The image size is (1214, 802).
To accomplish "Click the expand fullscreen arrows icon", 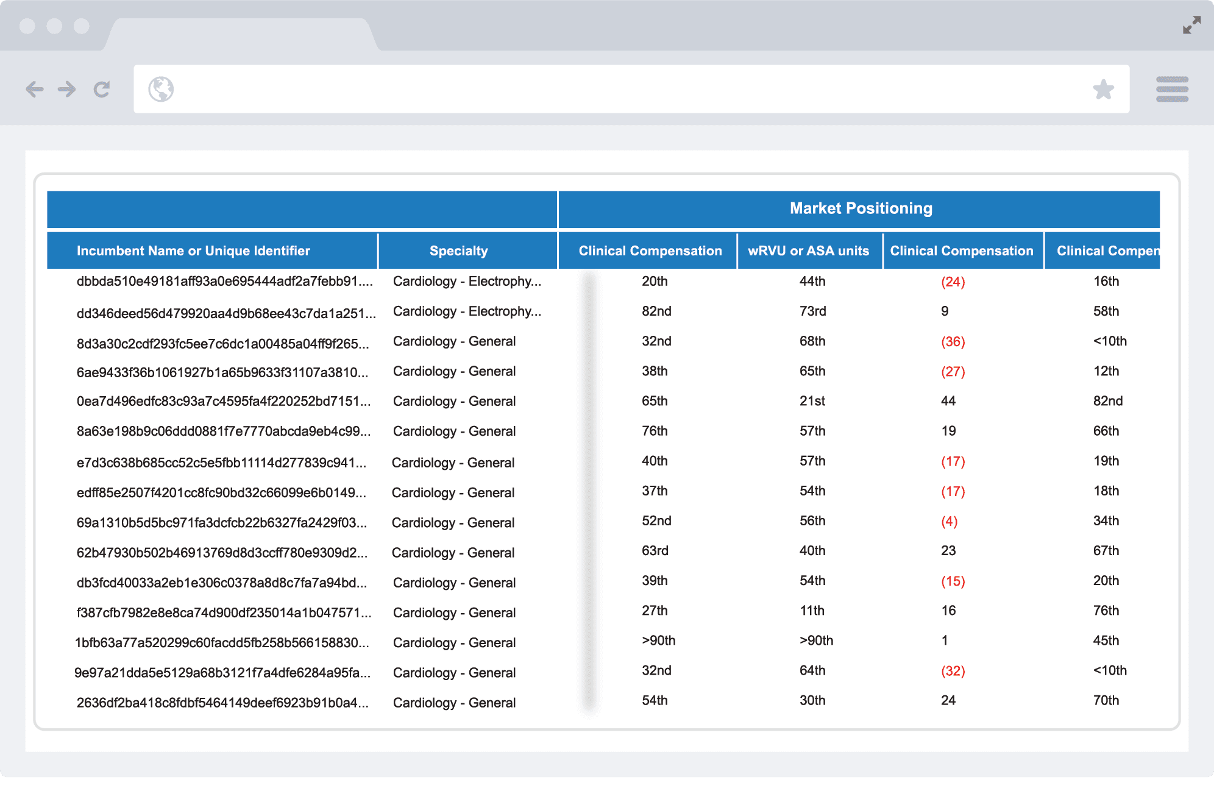I will (x=1192, y=25).
